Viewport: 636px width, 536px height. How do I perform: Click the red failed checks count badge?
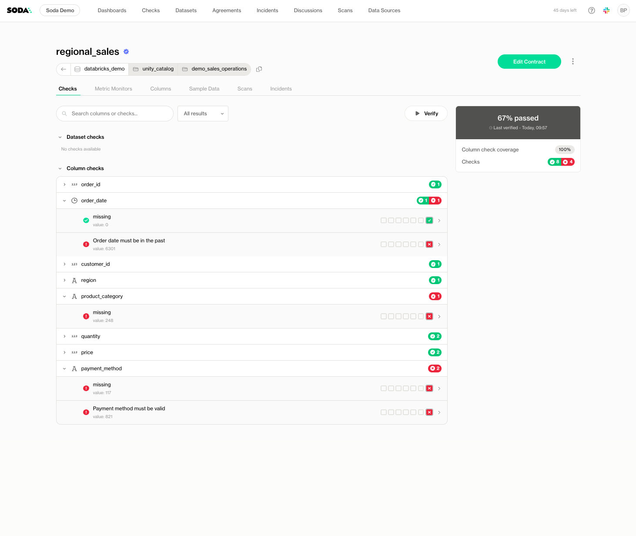click(568, 162)
